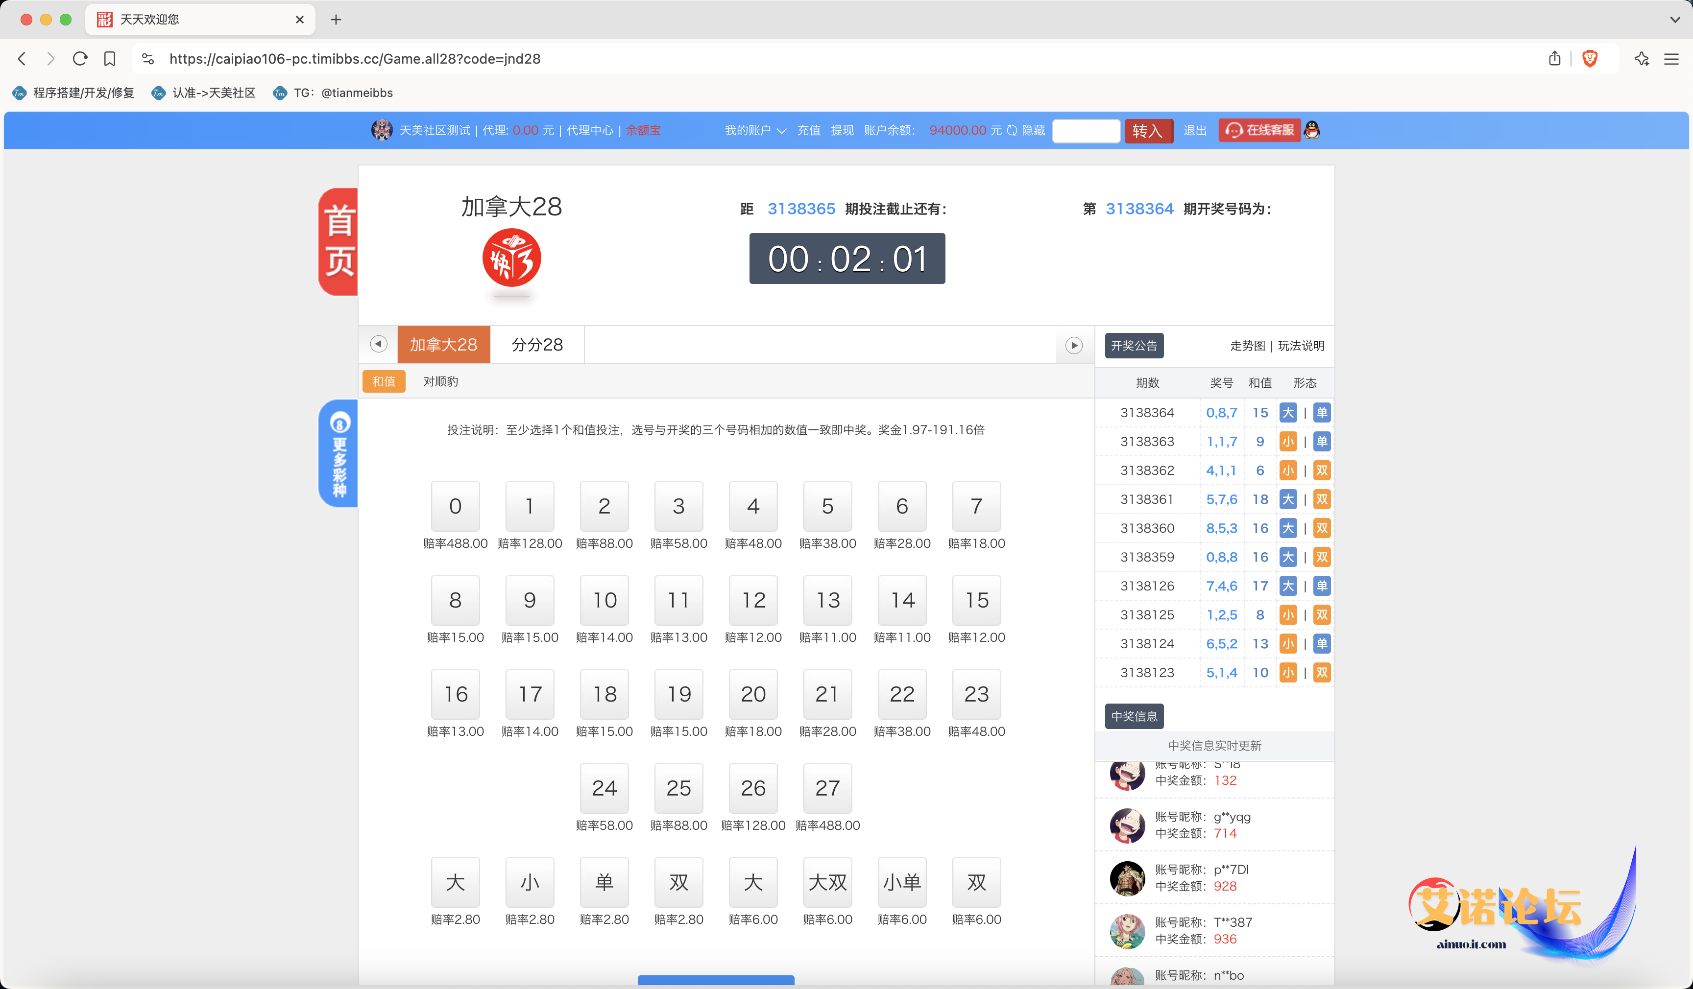Viewport: 1693px width, 989px height.
Task: Open 开奖公告 results tab
Action: click(x=1134, y=346)
